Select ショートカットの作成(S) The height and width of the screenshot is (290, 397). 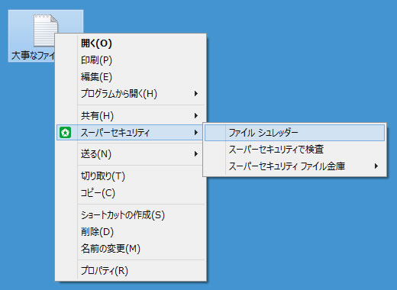[x=131, y=215]
